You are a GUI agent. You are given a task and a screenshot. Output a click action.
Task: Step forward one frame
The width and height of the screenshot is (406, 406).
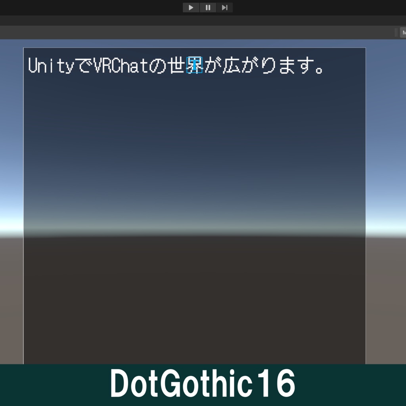[x=224, y=7]
